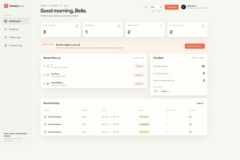
Task: Click the Connected badge on the #3 row
Action: point(144,124)
